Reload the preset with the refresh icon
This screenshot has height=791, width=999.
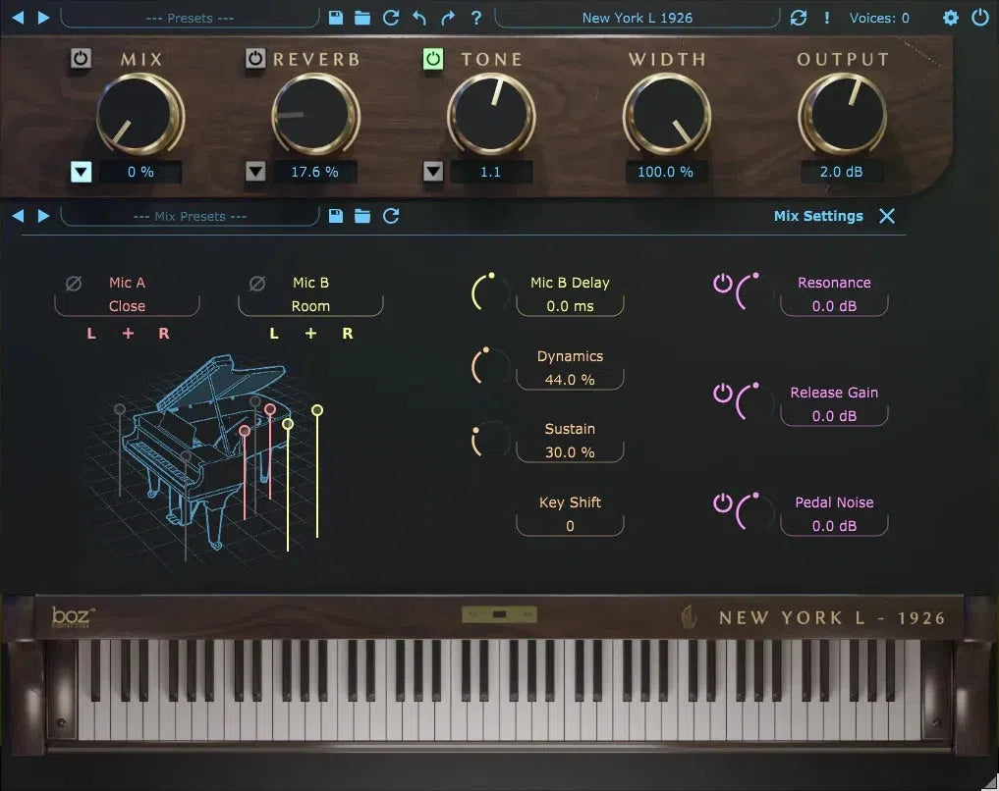(390, 18)
